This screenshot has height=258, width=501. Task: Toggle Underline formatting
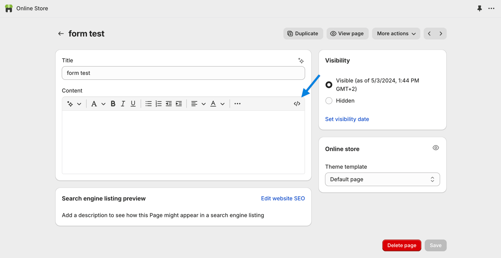133,104
